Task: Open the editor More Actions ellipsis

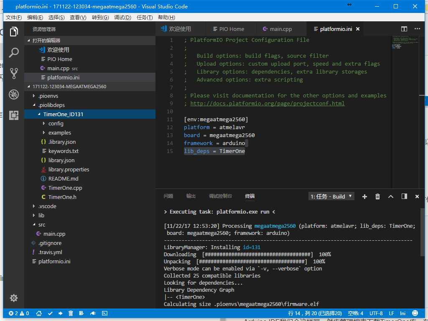Action: (x=417, y=29)
